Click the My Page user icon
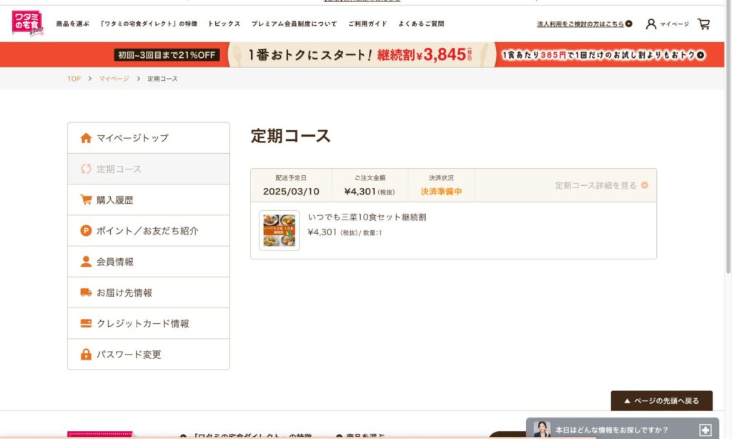This screenshot has height=439, width=732. point(651,24)
